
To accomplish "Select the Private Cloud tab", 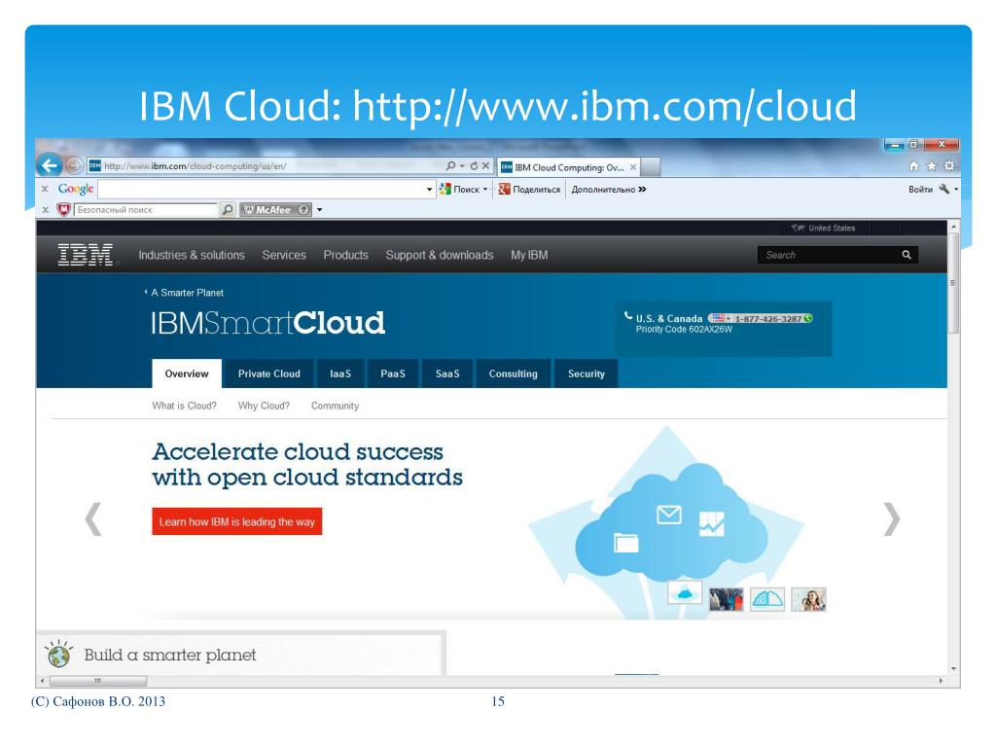I will pos(269,373).
